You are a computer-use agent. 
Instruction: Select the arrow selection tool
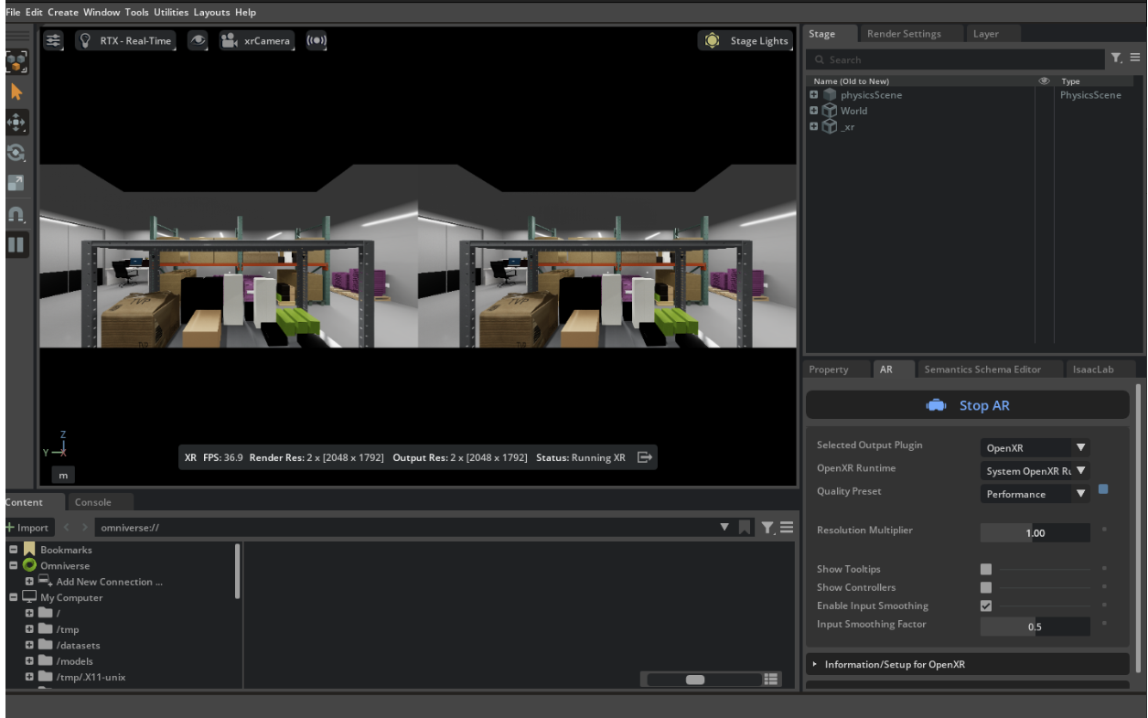coord(17,91)
